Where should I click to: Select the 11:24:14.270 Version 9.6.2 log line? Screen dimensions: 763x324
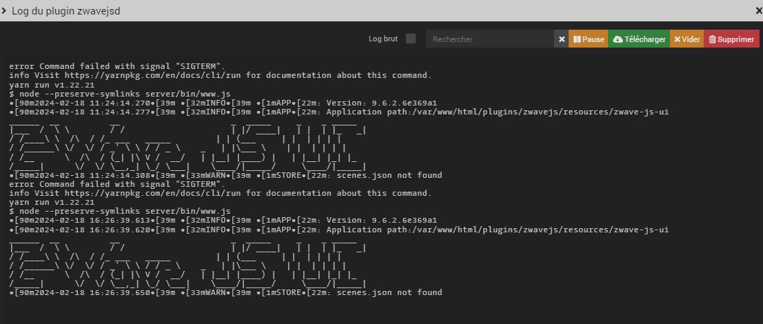[223, 103]
